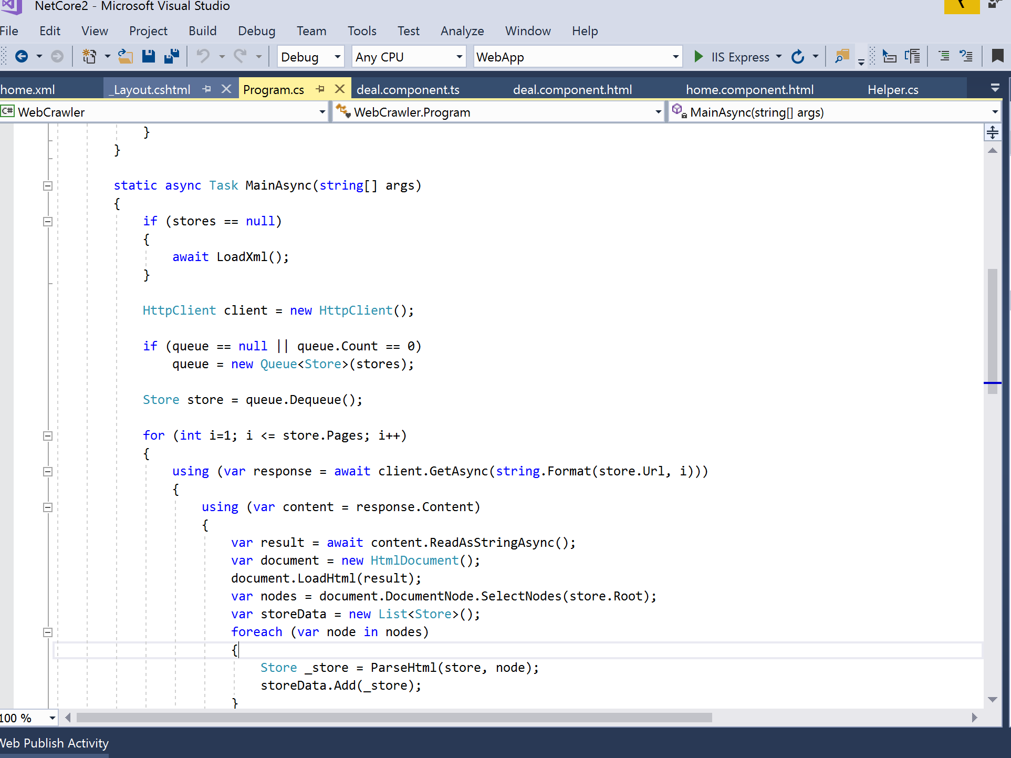Click the Save All icon
1011x758 pixels.
[171, 56]
